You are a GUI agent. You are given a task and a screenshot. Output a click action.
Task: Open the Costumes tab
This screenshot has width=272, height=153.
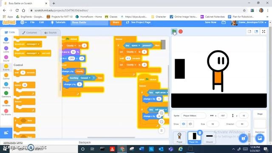(30, 32)
